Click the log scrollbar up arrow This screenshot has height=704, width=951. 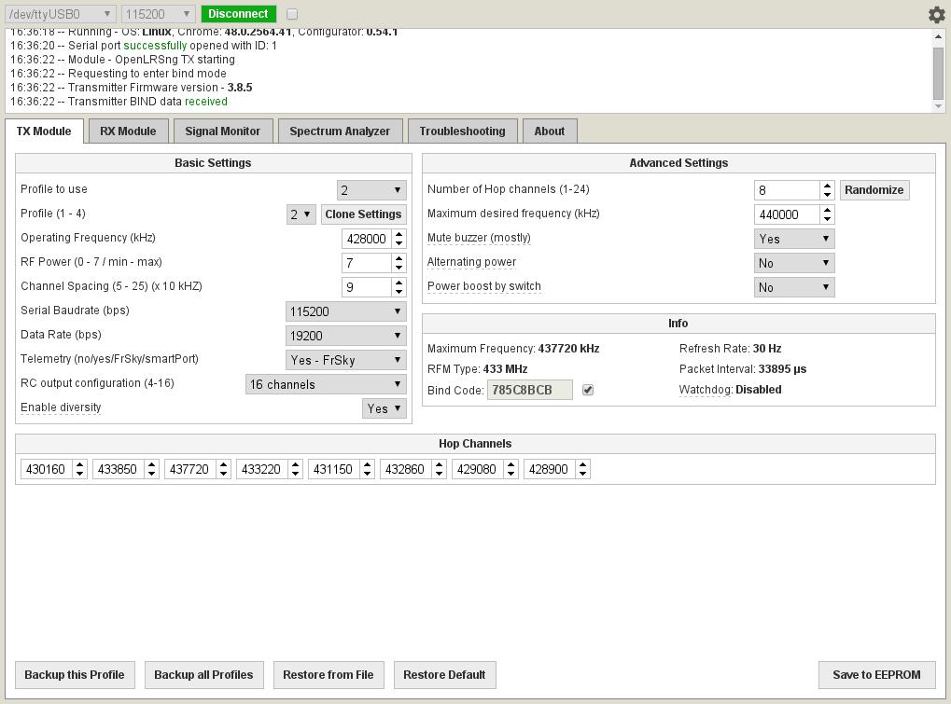(x=938, y=37)
